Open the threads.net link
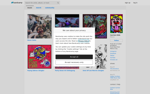The height and width of the screenshot is (94, 150). click(114, 60)
